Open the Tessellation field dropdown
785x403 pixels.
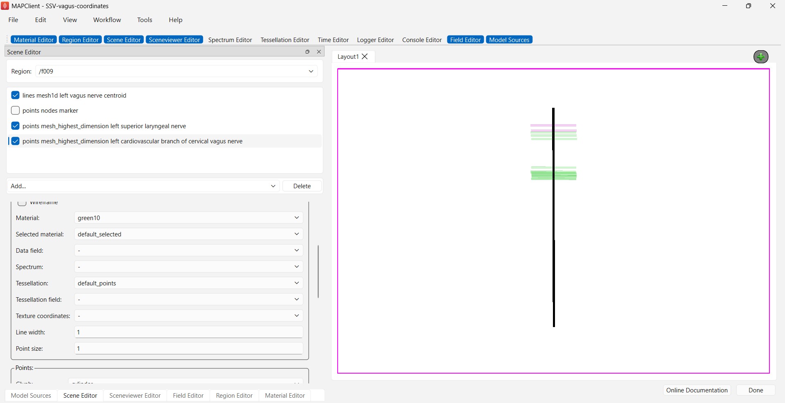click(189, 299)
